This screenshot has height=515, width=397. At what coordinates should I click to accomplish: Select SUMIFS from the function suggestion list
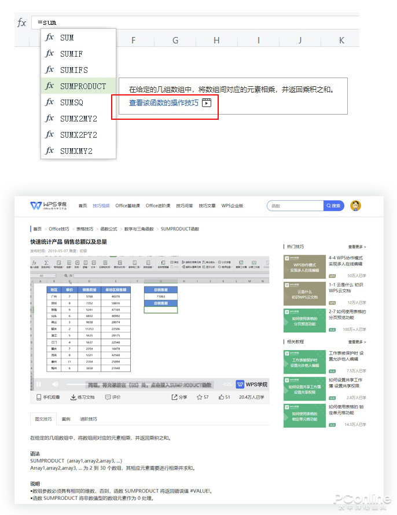click(x=79, y=69)
